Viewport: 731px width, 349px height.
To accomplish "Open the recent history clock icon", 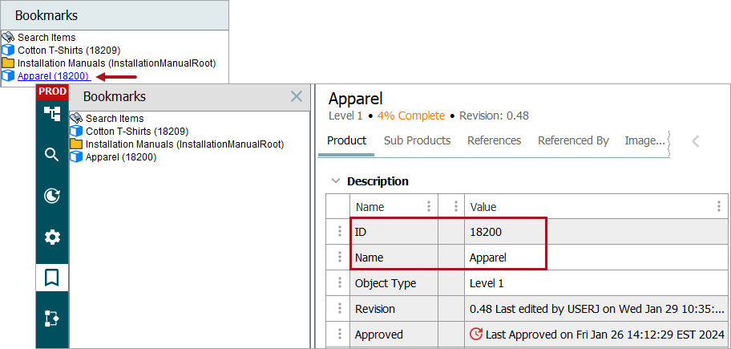I will 52,196.
